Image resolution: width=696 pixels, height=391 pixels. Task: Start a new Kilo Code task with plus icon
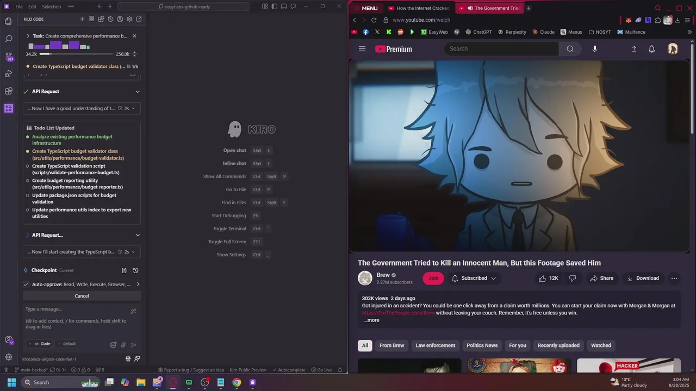coord(82,19)
